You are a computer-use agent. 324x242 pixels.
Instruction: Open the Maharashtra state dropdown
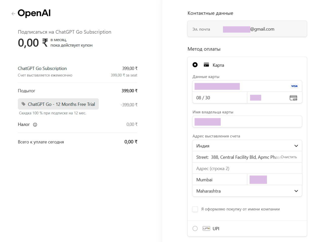247,191
